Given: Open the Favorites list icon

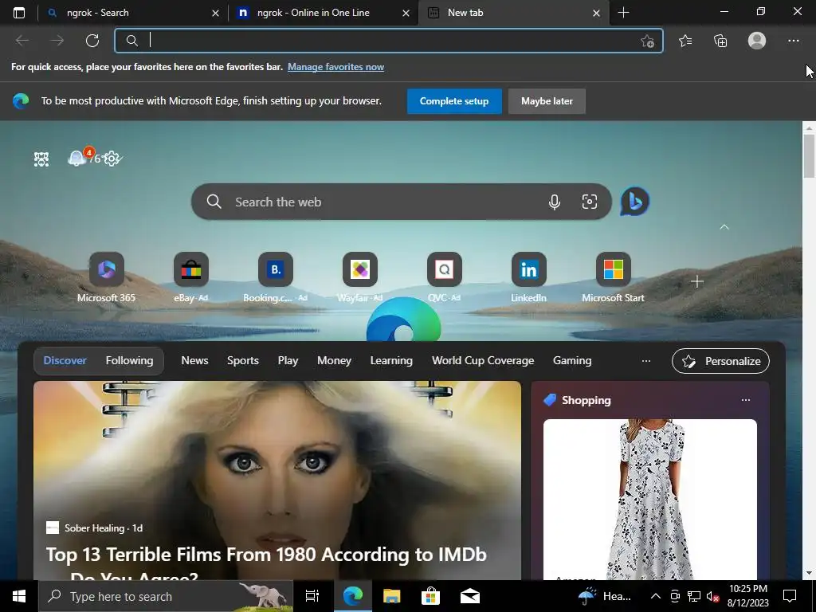Looking at the screenshot, I should tap(685, 41).
